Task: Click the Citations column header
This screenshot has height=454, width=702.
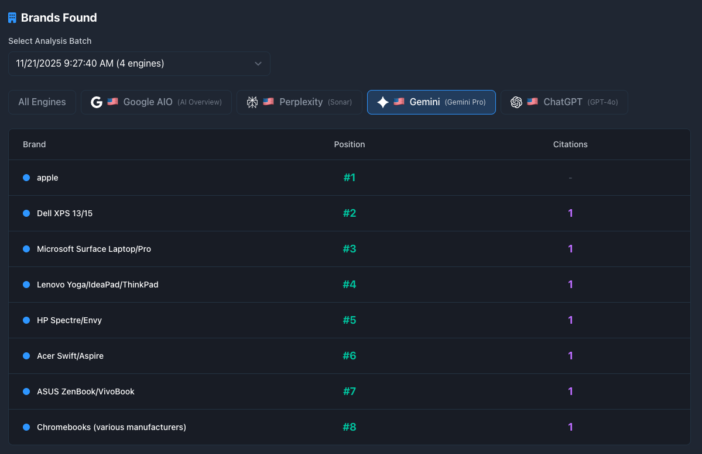Action: [570, 144]
